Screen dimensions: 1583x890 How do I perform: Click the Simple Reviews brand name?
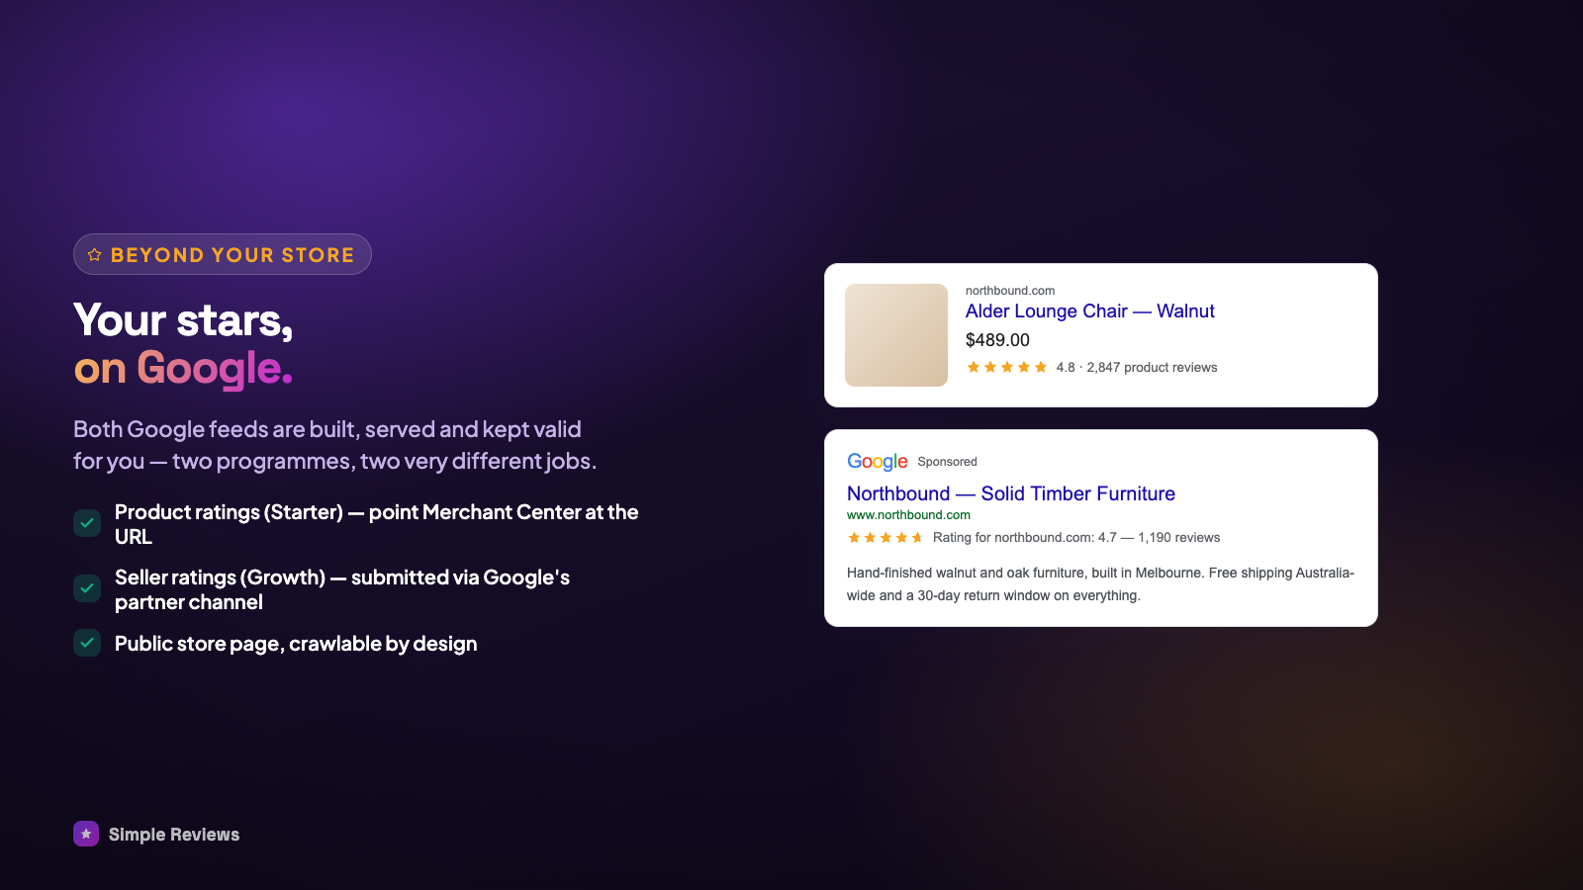click(x=174, y=835)
